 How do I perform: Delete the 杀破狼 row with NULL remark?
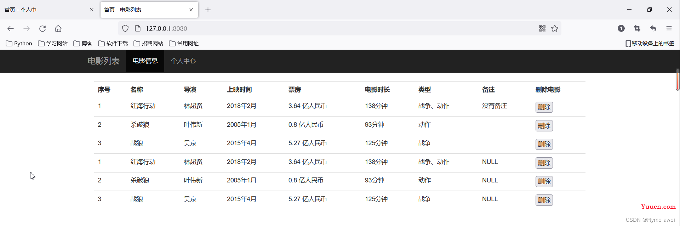coord(544,181)
